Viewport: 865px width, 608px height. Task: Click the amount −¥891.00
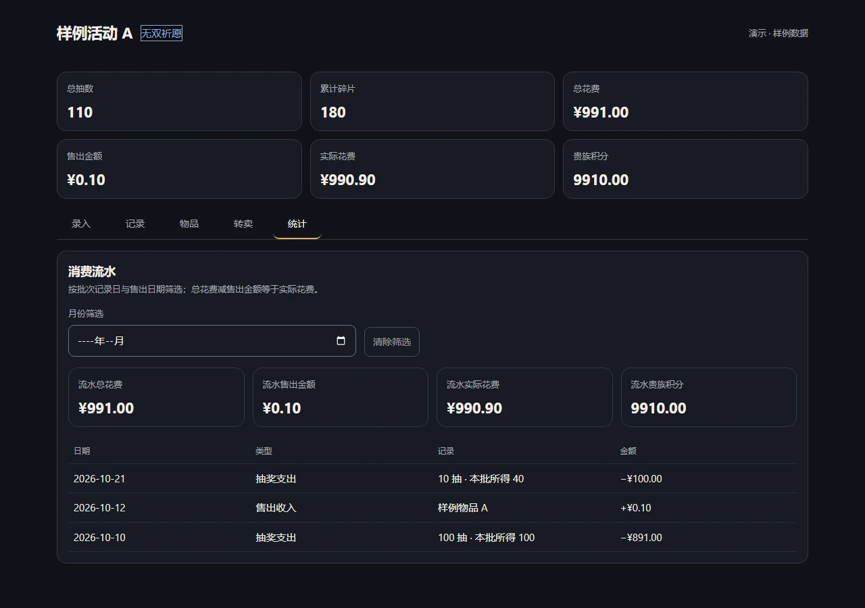641,537
